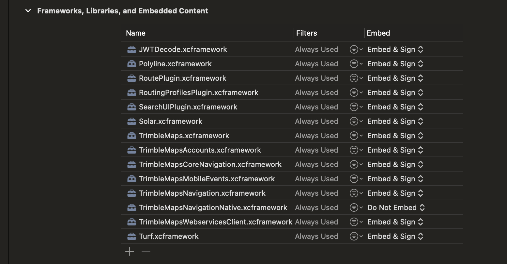
Task: Open the platform filter for RoutingProfilesPlugin.xcframework
Action: pyautogui.click(x=356, y=92)
